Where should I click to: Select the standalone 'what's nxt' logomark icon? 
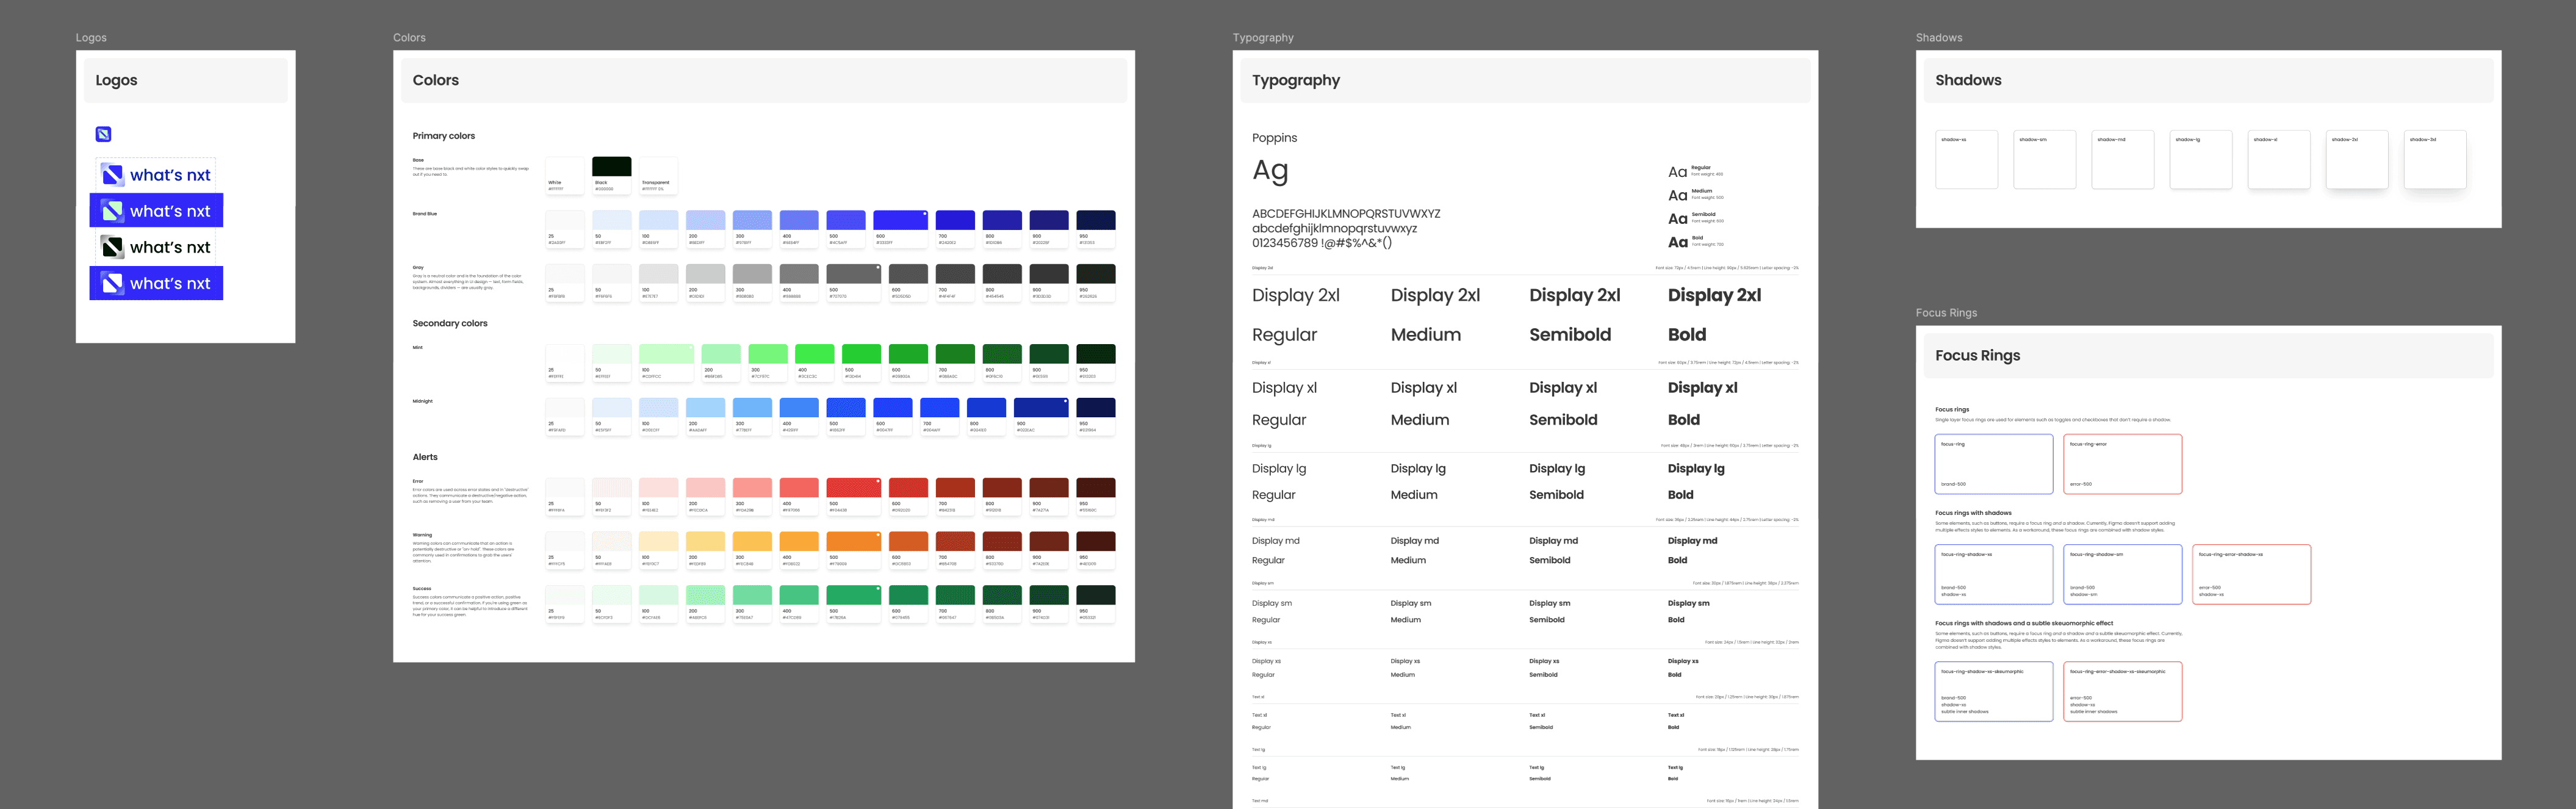coord(103,133)
